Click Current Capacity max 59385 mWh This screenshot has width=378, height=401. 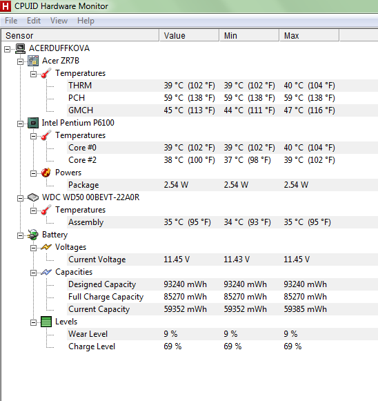coord(305,309)
